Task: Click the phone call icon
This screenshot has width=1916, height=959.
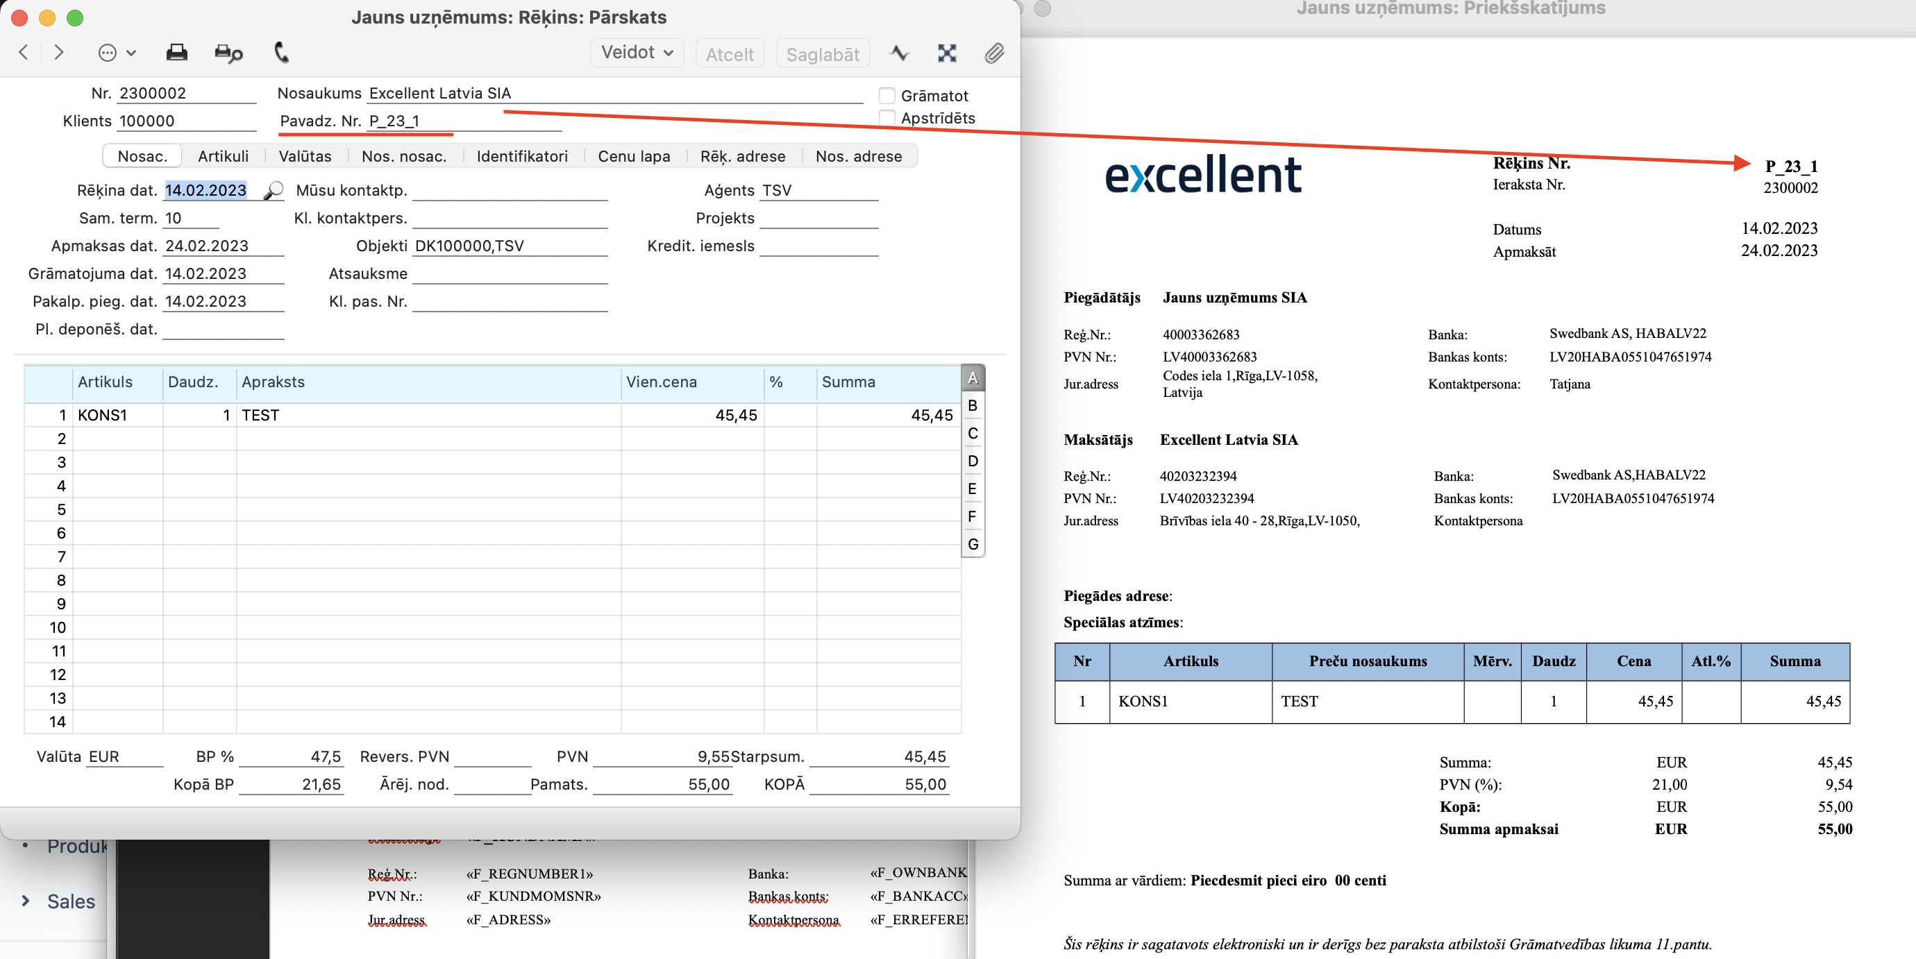Action: [281, 53]
